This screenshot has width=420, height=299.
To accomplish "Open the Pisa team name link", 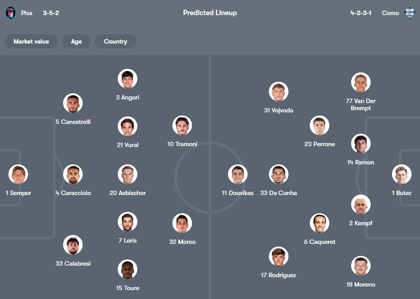I will 27,13.
